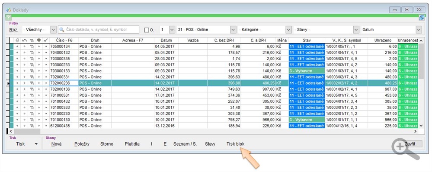Viewport: 432px width, 172px height.
Task: Select document number 702000136 cell
Action: click(64, 89)
